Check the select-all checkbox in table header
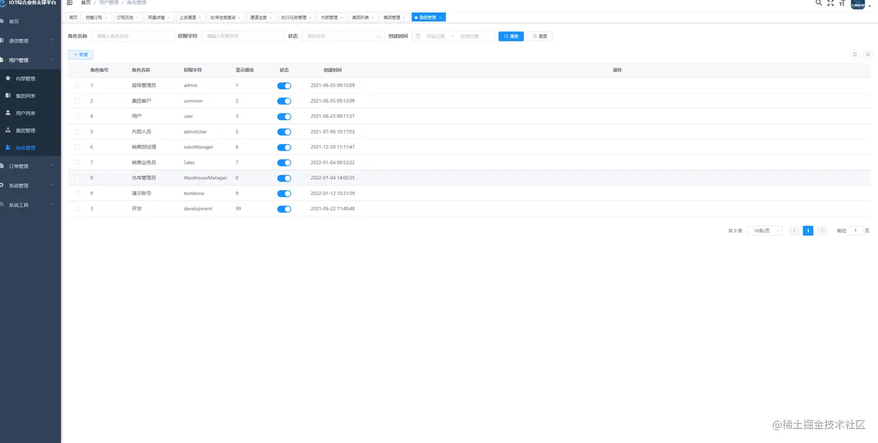The width and height of the screenshot is (878, 443). coord(77,70)
